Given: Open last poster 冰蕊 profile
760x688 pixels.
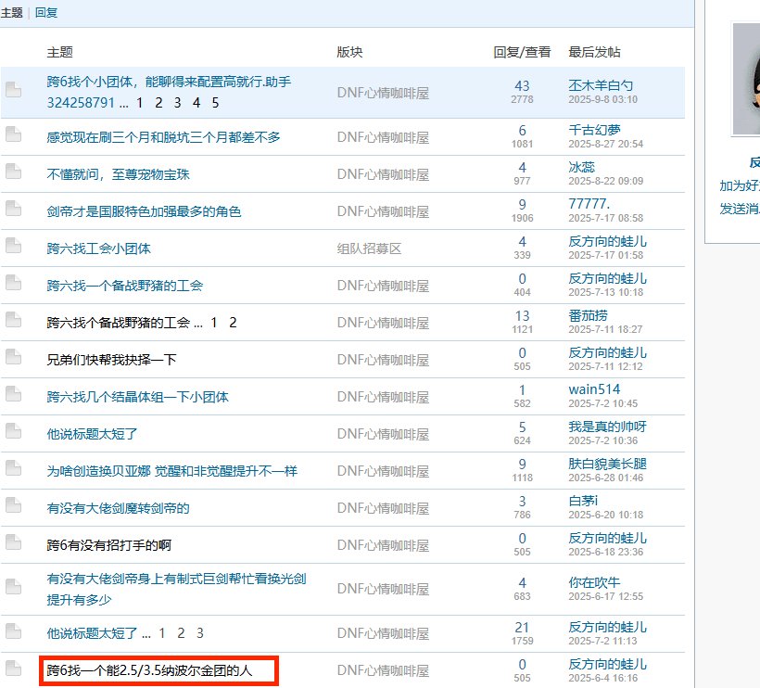Looking at the screenshot, I should click(x=581, y=167).
